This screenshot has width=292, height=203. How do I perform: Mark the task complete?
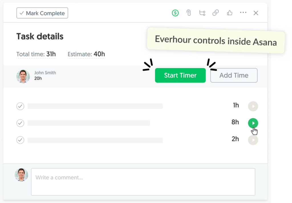42,13
